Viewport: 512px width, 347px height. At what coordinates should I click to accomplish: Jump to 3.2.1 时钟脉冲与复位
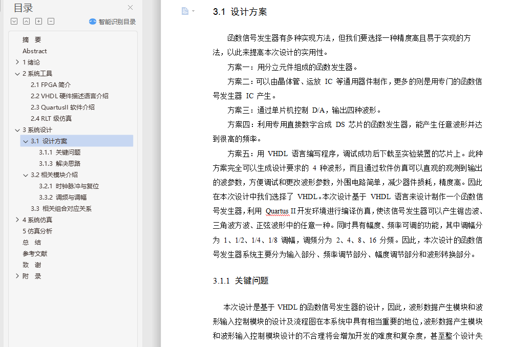point(69,186)
